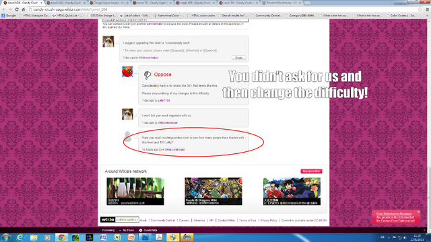Image resolution: width=431 pixels, height=242 pixels.
Task: Open the Careers footer link
Action: [184, 220]
